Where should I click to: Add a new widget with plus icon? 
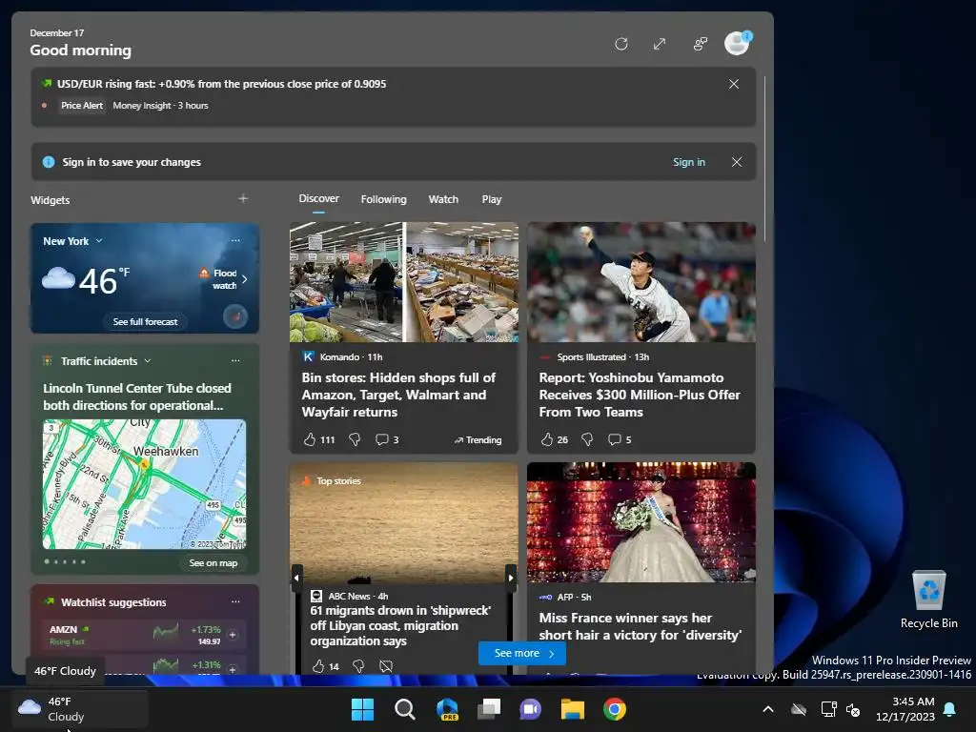(x=243, y=198)
